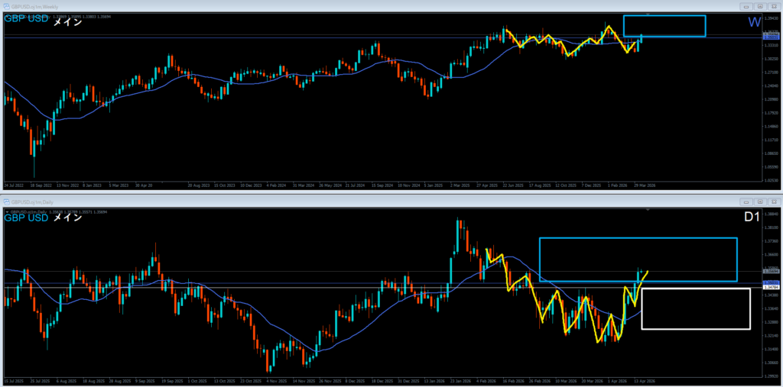Click the Daily chart window title icon
The image size is (783, 387).
coord(6,202)
